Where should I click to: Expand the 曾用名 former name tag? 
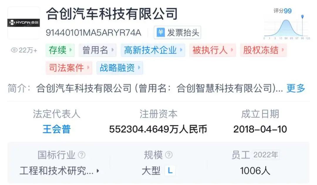(x=98, y=50)
